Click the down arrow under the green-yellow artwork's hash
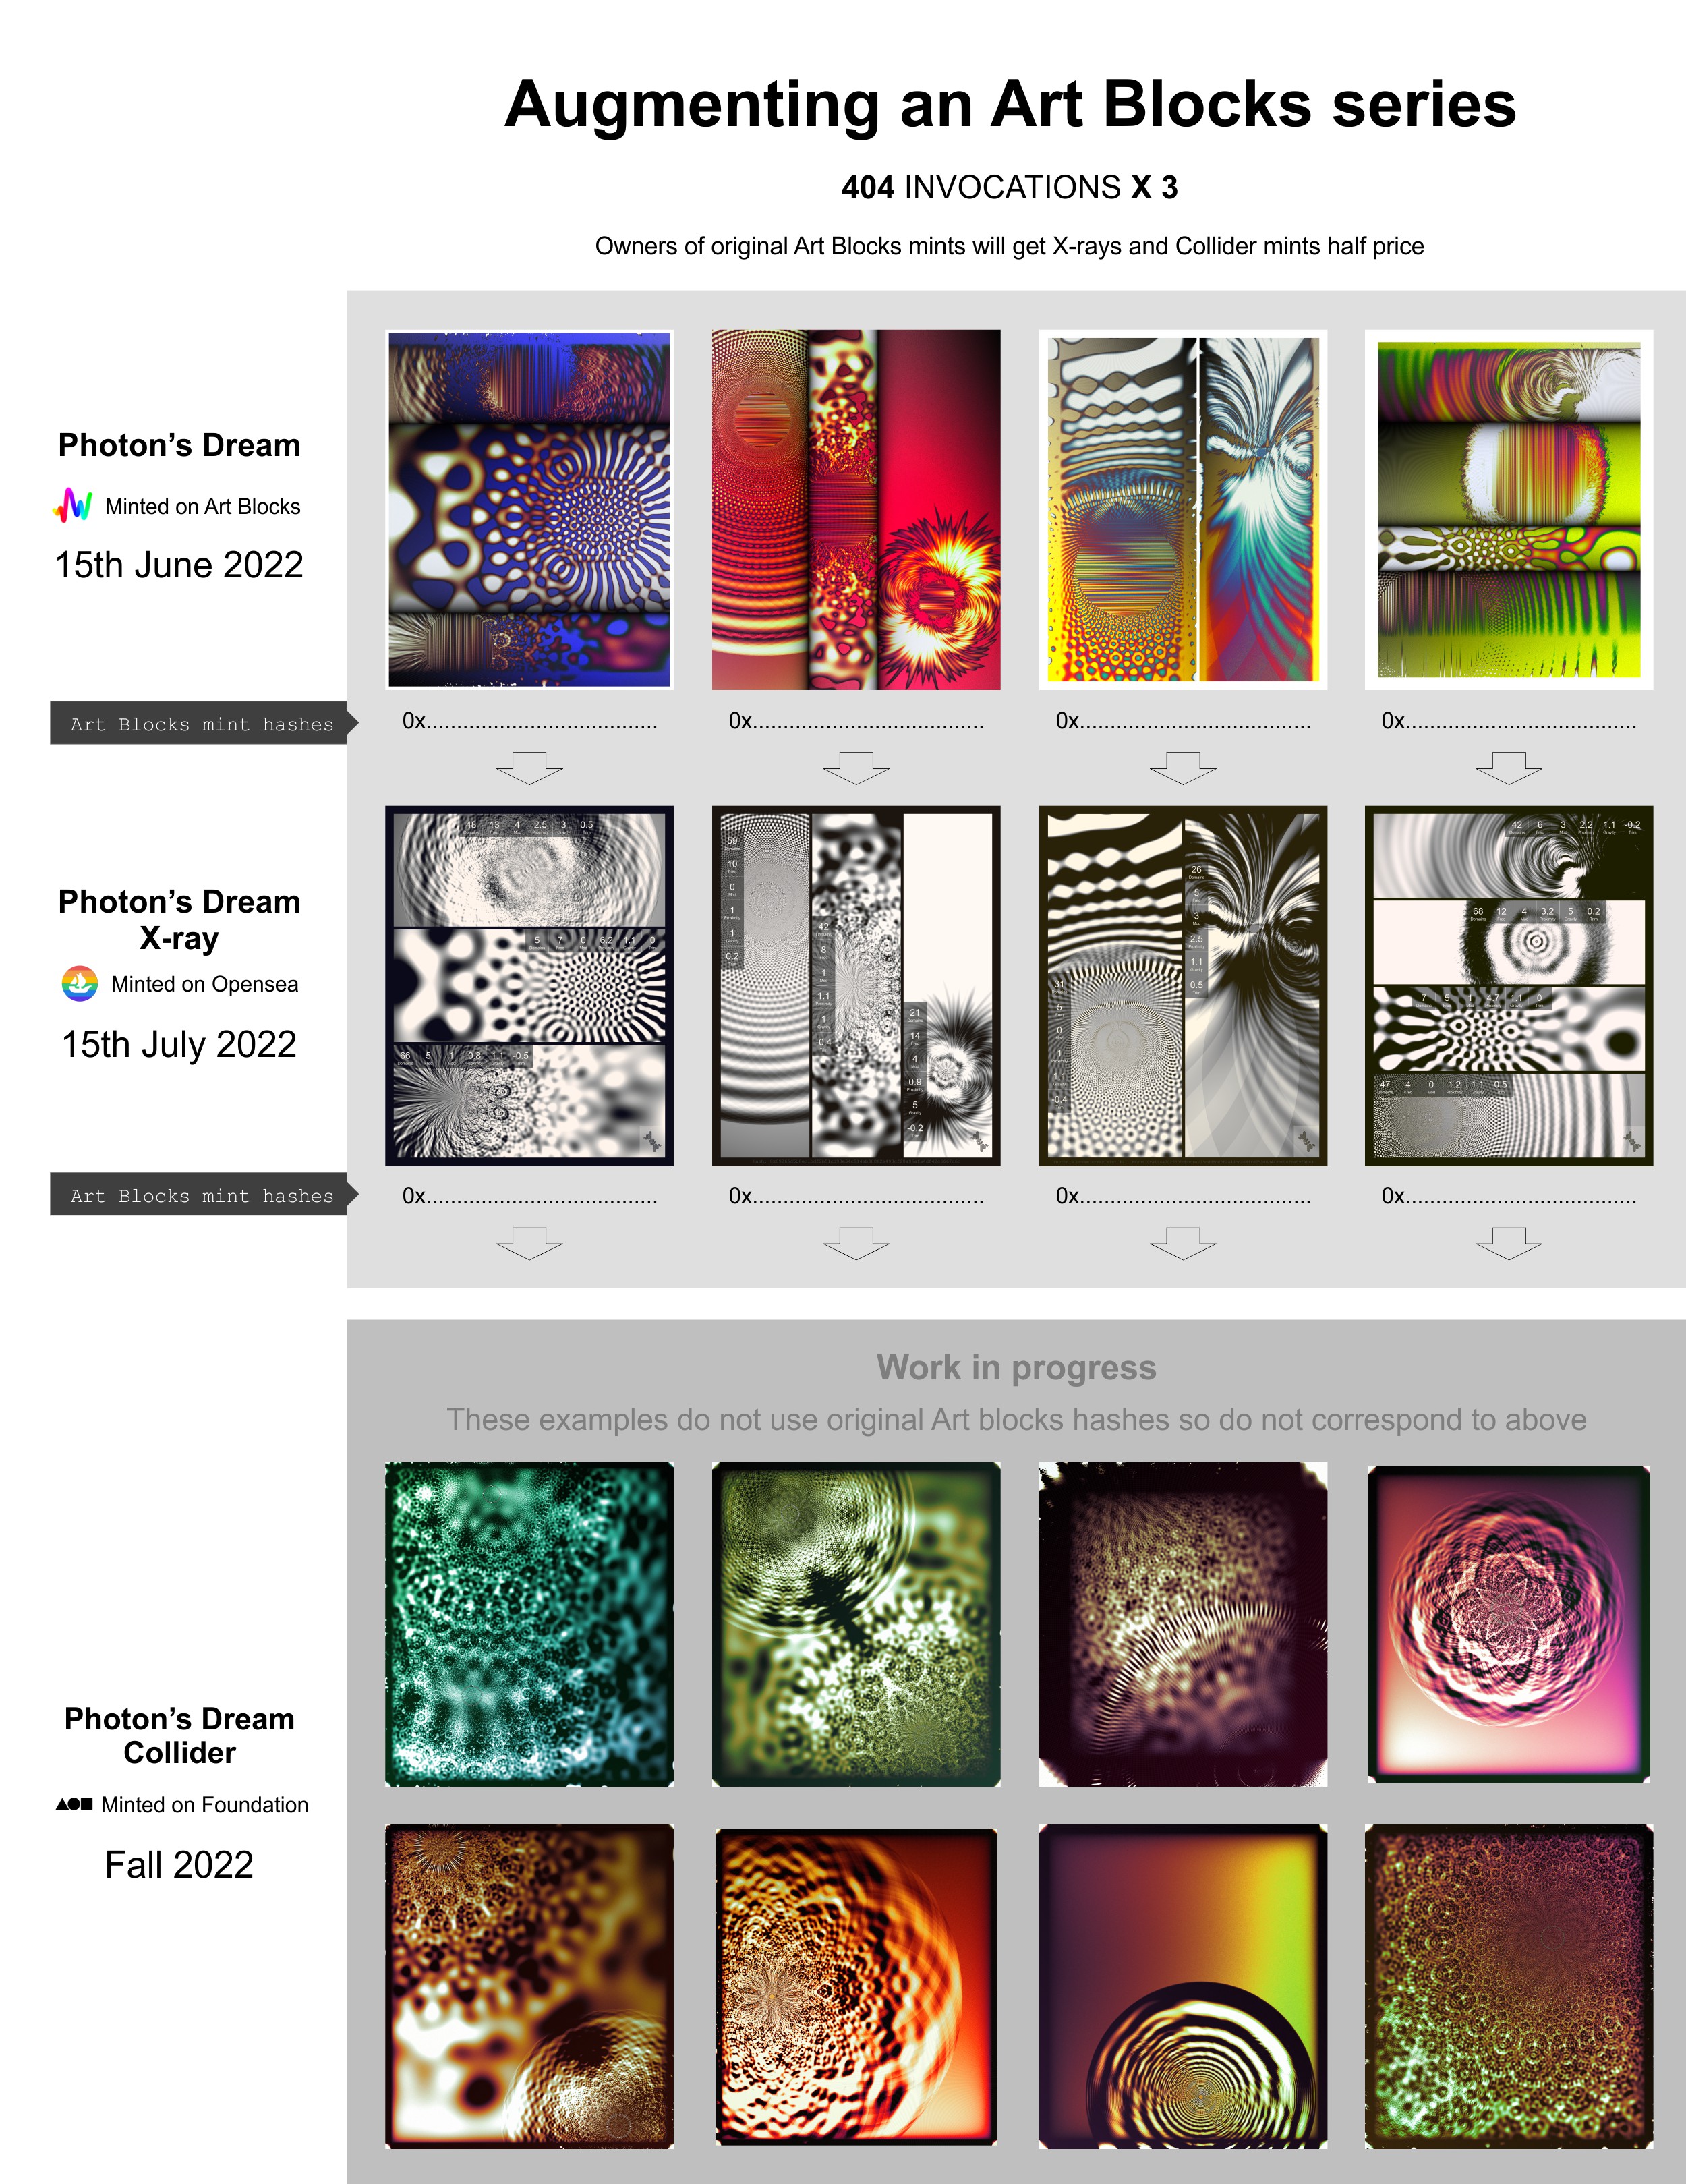Image resolution: width=1686 pixels, height=2184 pixels. click(x=1509, y=768)
